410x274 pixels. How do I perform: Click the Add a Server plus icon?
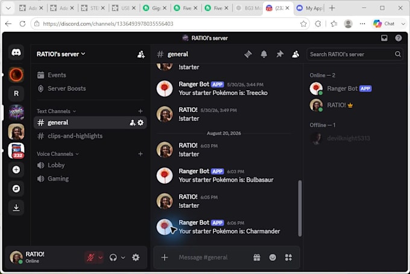click(x=16, y=170)
